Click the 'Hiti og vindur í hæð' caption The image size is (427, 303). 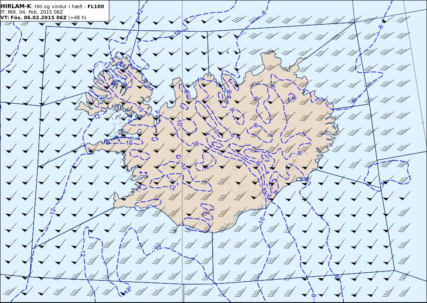pyautogui.click(x=58, y=6)
